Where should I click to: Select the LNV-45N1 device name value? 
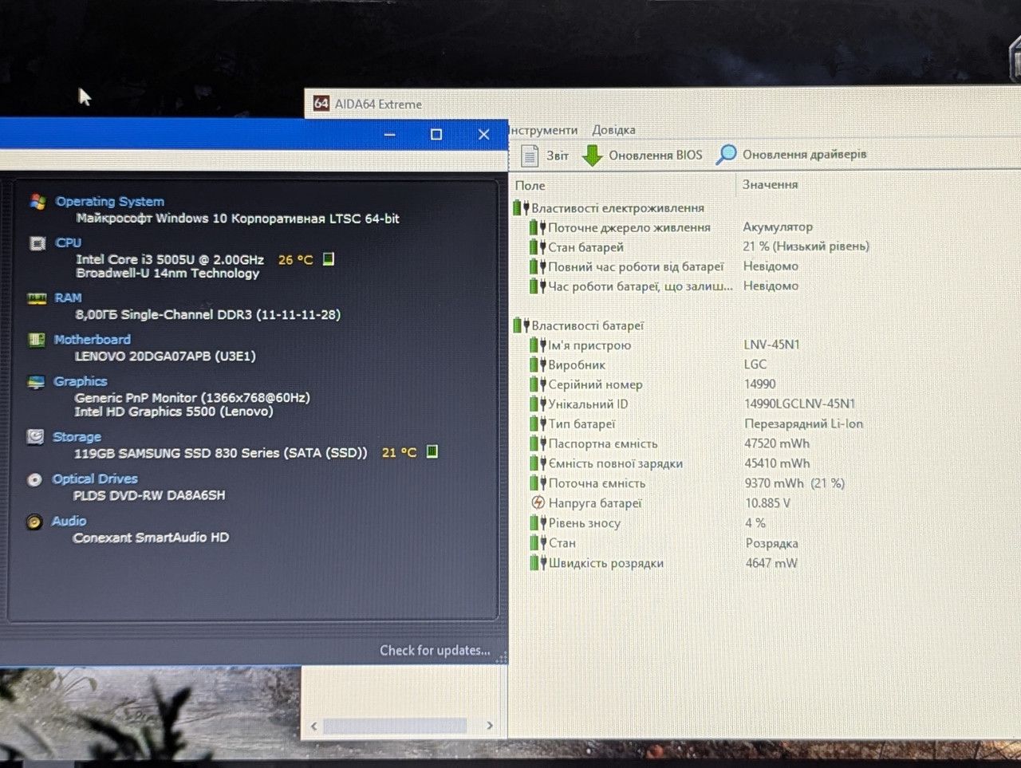point(771,345)
